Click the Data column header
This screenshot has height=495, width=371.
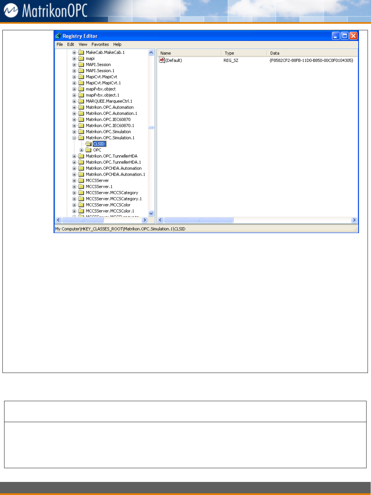[312, 53]
